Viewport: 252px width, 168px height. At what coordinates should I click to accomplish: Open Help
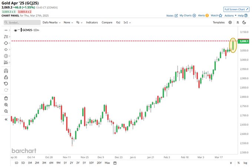pos(243,16)
